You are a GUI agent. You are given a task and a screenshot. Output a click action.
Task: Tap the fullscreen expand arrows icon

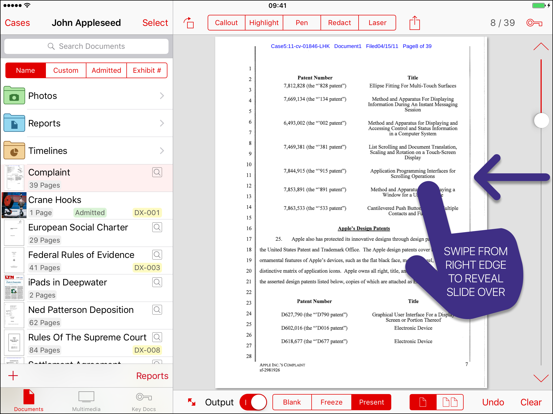point(192,402)
